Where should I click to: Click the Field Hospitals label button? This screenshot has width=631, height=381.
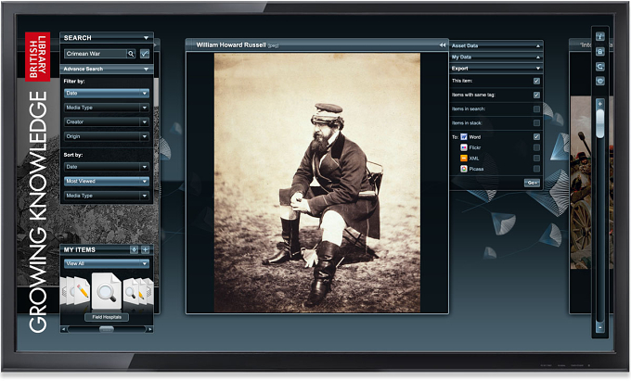click(x=107, y=317)
